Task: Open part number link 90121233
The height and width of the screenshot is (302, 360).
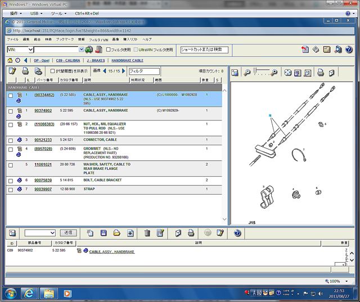Action: click(43, 140)
